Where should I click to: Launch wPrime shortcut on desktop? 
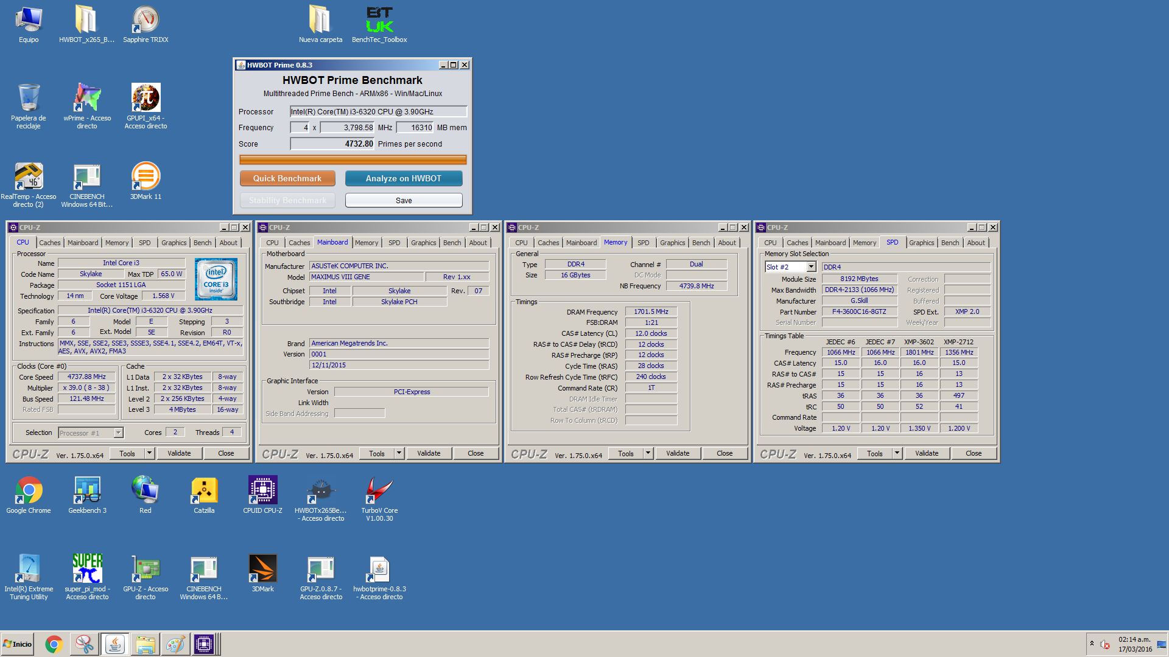[x=87, y=106]
